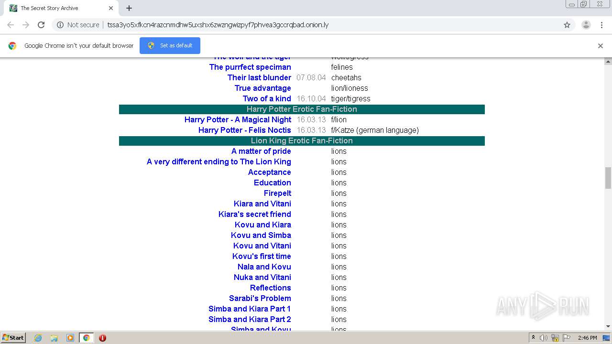This screenshot has width=612, height=344.
Task: Open the Chrome profile avatar menu
Action: [586, 25]
